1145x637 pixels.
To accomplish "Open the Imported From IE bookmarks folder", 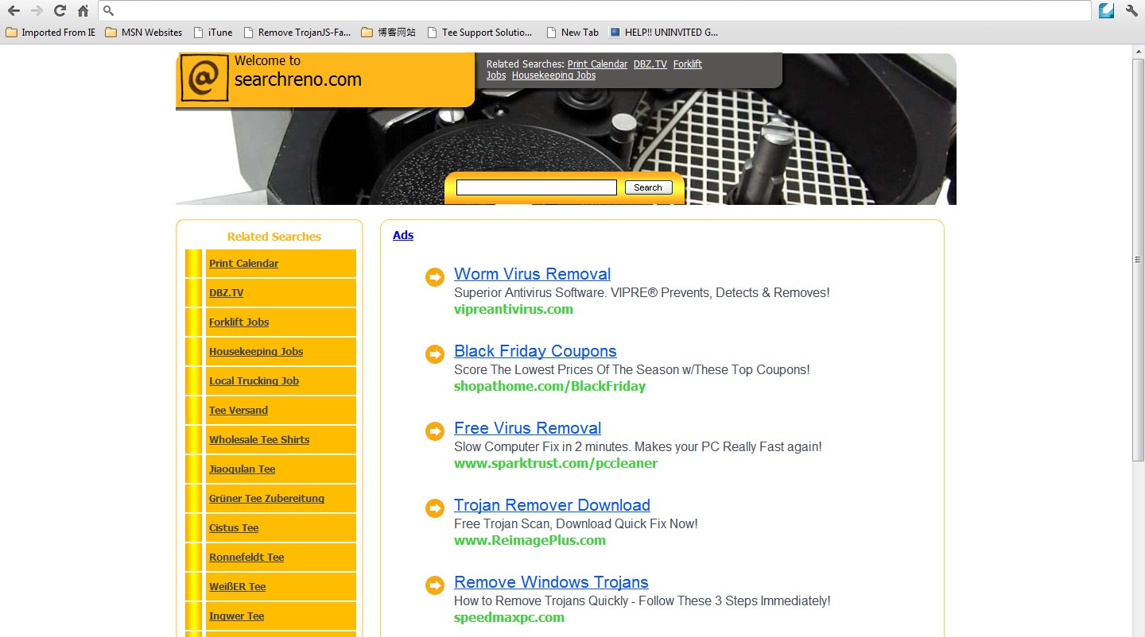I will (x=50, y=33).
